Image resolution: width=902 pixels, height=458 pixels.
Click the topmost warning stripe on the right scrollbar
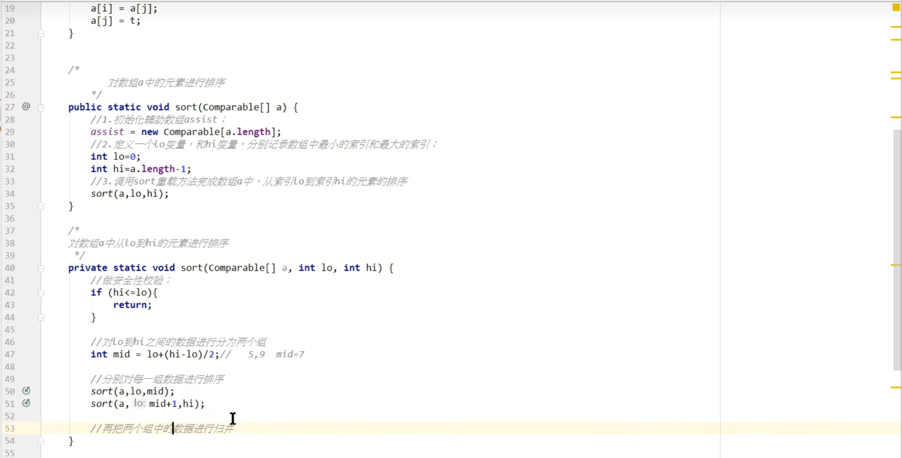[x=895, y=27]
